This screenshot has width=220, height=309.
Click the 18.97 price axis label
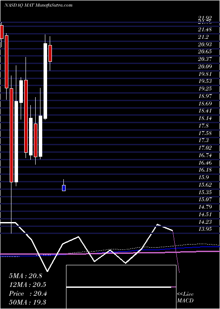click(205, 96)
